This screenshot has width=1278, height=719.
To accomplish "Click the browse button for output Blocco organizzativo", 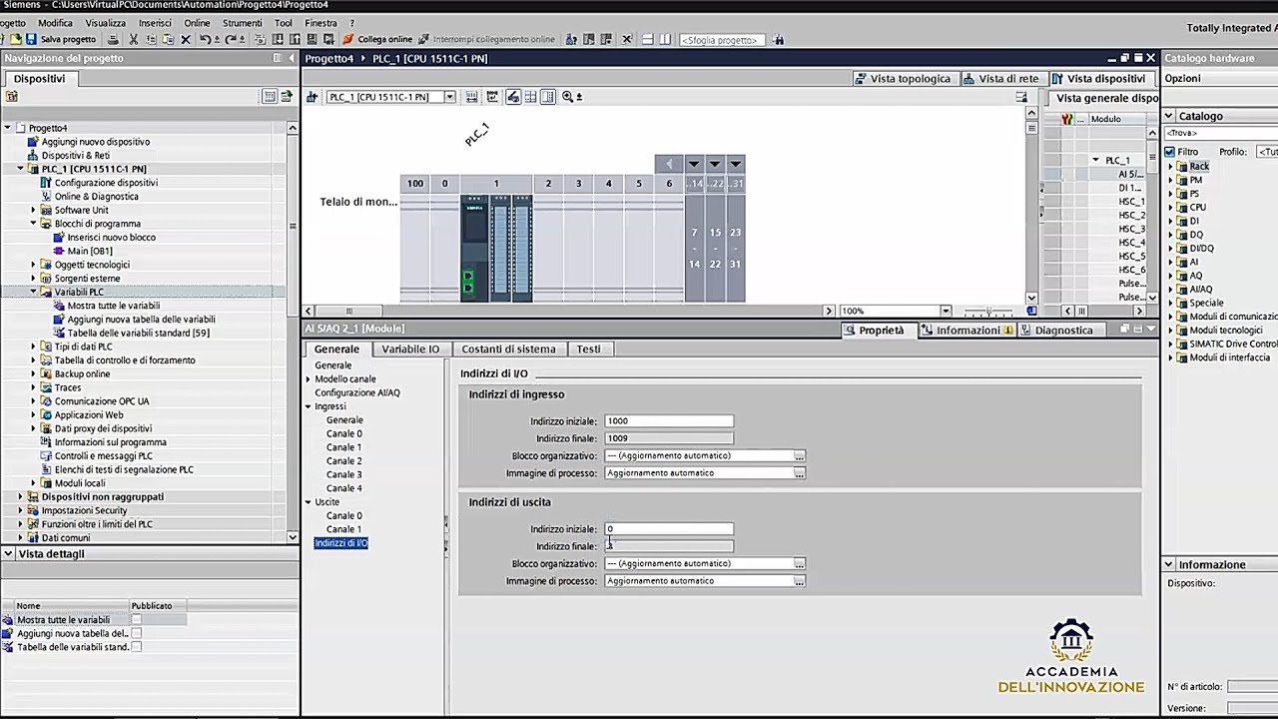I will (x=800, y=563).
